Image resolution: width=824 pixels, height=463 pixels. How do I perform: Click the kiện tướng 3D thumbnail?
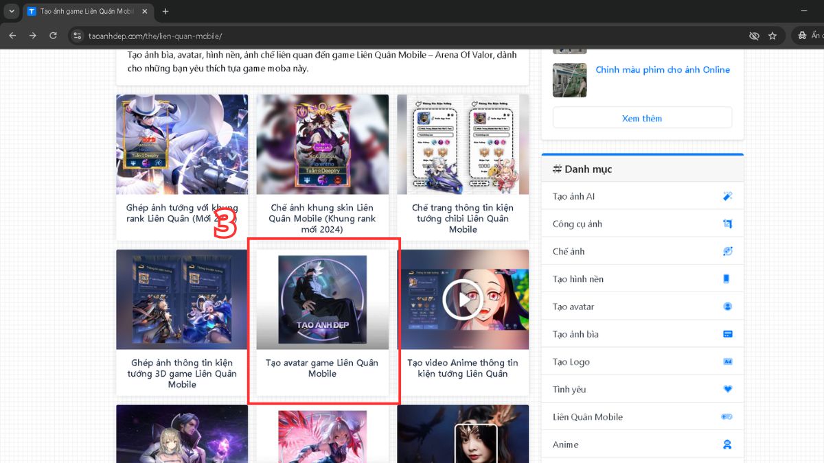[x=182, y=299]
